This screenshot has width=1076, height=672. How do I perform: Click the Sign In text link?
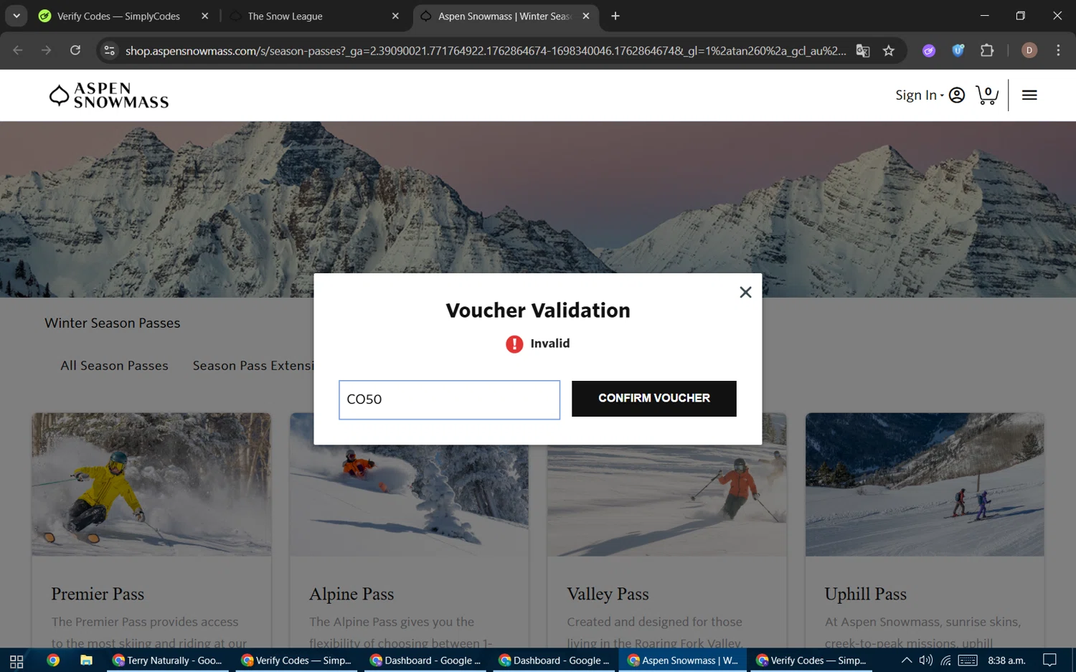[916, 95]
